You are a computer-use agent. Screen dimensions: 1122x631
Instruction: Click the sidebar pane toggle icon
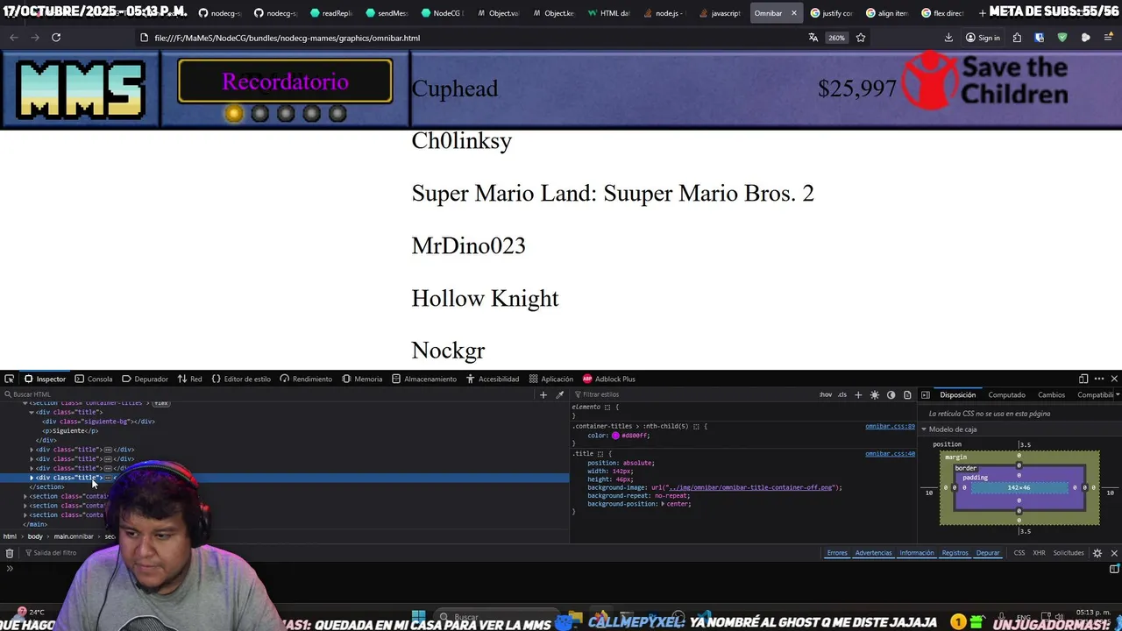point(925,394)
